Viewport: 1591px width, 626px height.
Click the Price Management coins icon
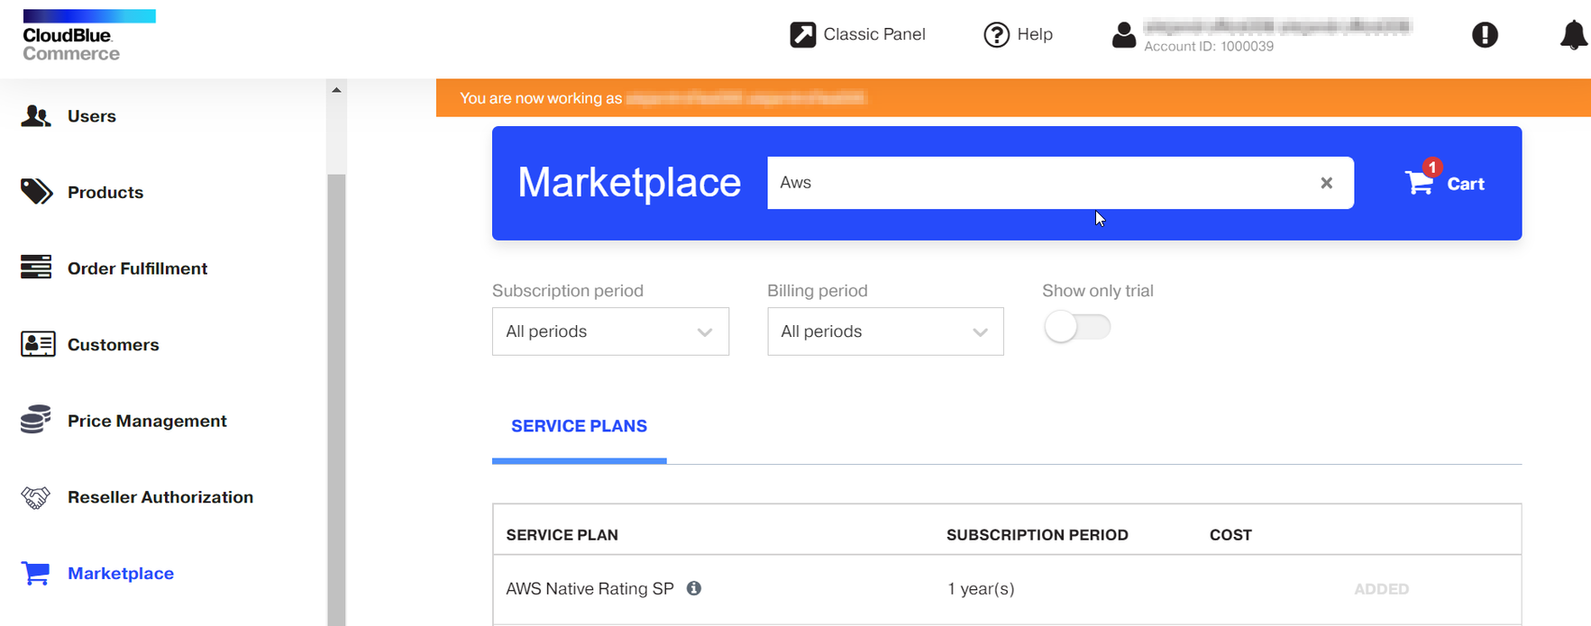click(35, 420)
